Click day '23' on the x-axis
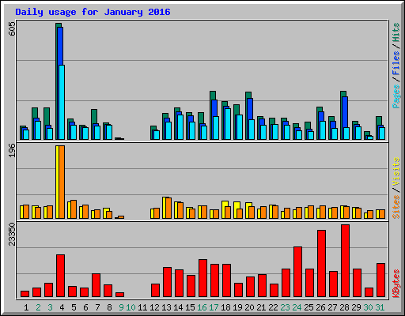The height and width of the screenshot is (316, 405). click(x=285, y=307)
